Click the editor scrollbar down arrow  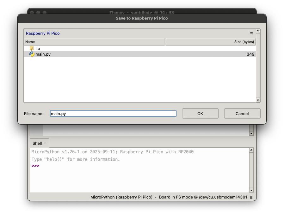[251, 133]
